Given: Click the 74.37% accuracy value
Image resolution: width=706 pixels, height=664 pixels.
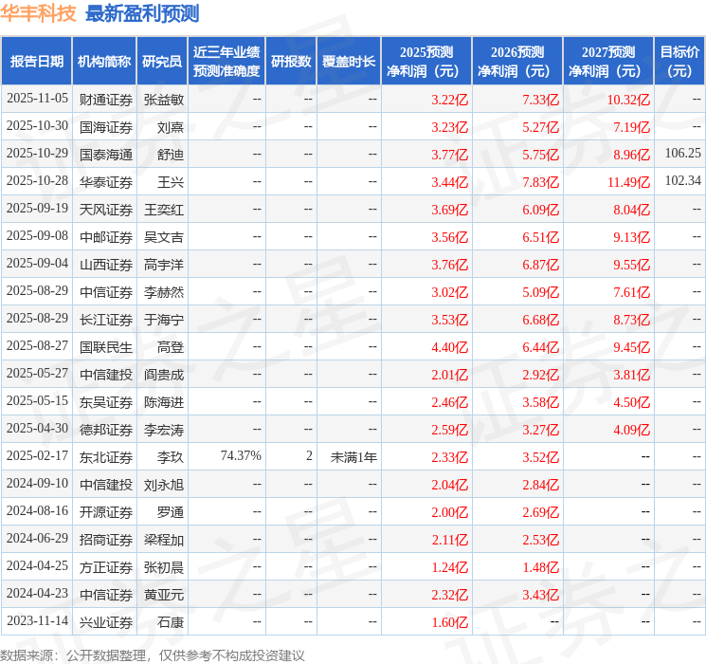Looking at the screenshot, I should pyautogui.click(x=241, y=455).
